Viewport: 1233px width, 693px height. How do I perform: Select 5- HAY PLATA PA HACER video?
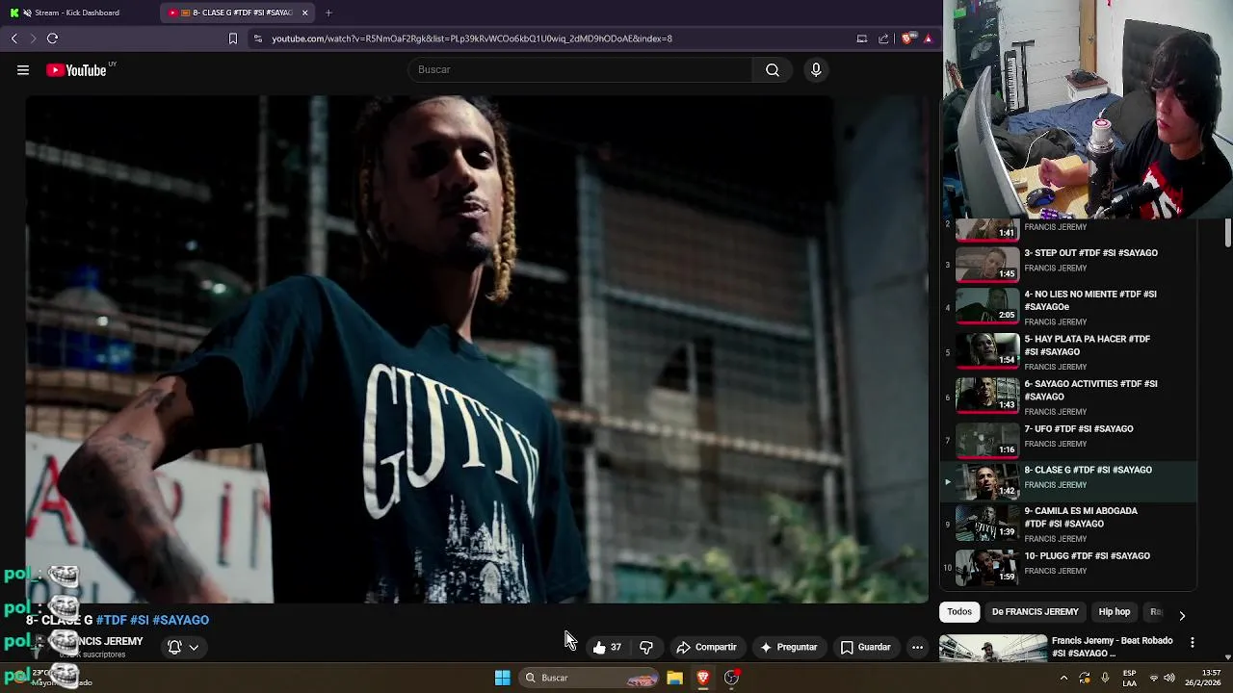[x=1069, y=352]
